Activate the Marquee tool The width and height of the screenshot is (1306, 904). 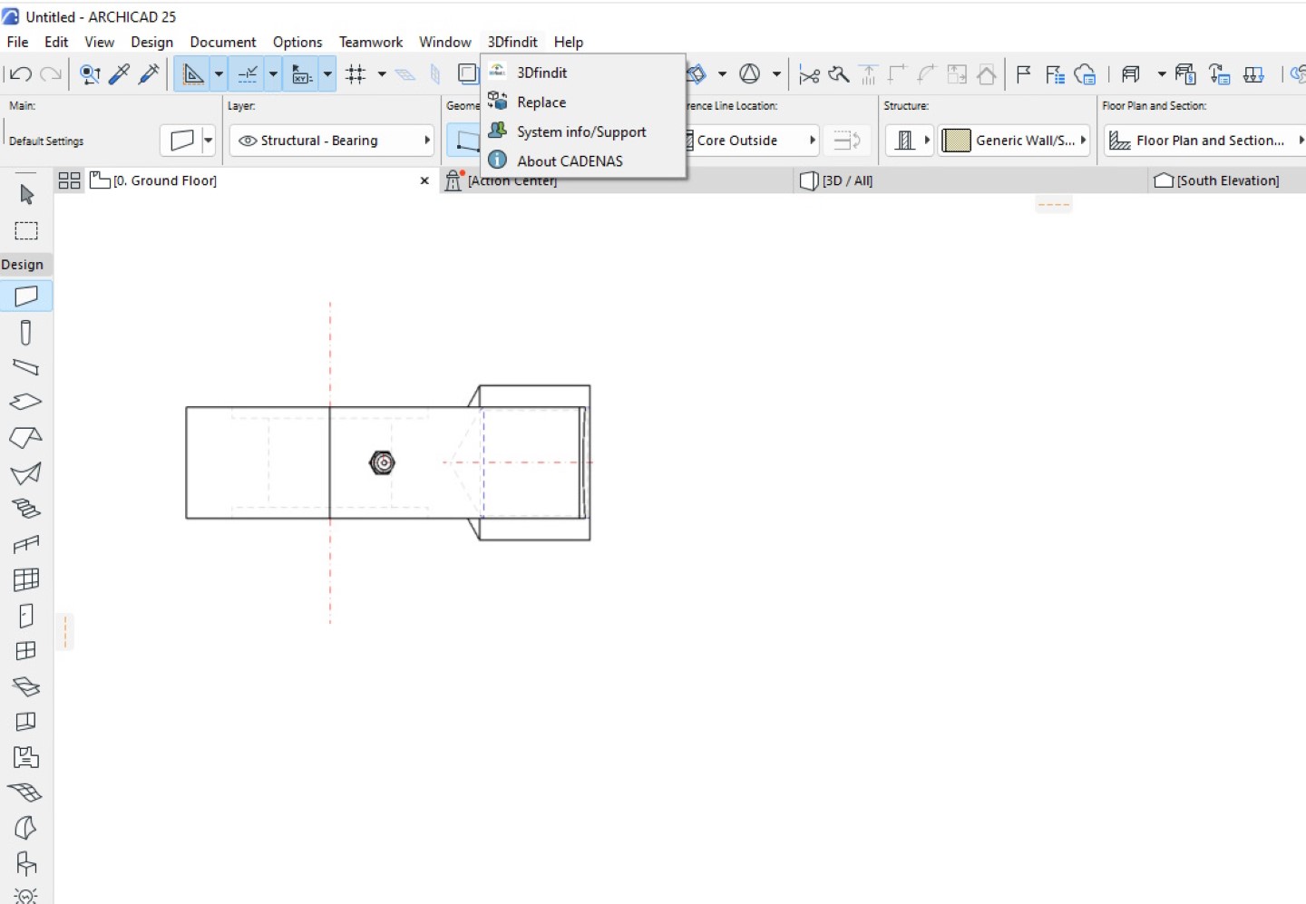(x=26, y=231)
